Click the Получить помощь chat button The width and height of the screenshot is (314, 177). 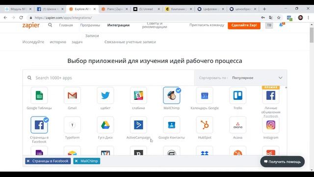click(283, 162)
